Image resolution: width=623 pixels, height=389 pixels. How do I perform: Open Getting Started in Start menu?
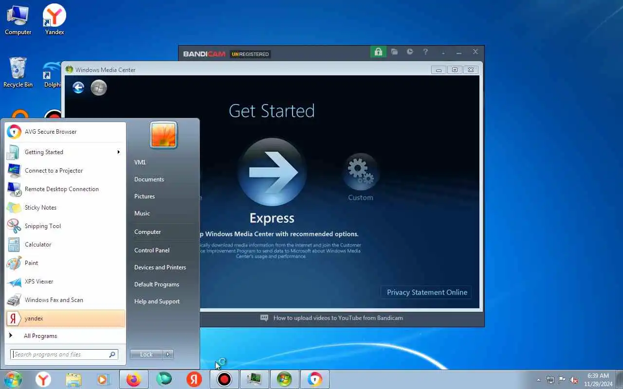tap(65, 152)
